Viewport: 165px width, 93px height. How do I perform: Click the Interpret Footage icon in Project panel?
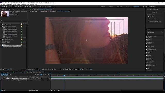click(1, 70)
